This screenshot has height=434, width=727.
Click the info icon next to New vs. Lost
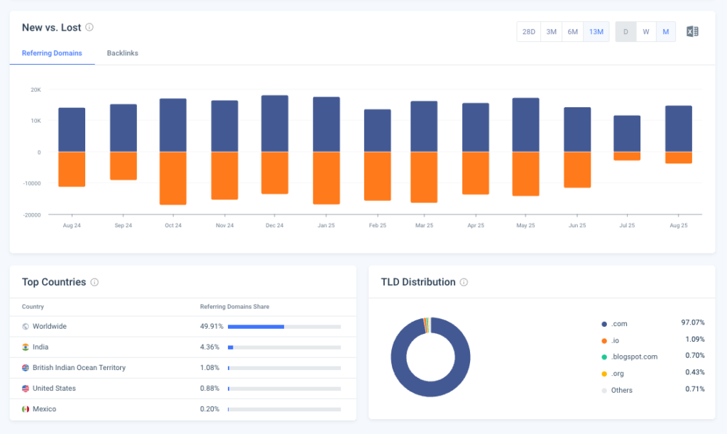(90, 27)
